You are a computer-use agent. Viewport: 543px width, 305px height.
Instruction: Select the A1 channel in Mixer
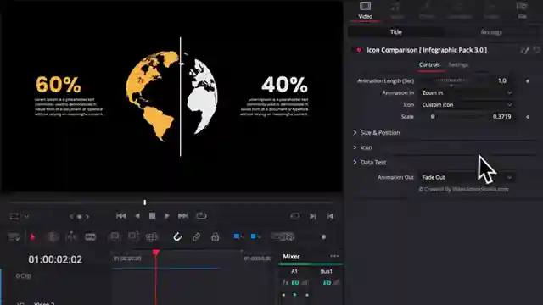(x=294, y=271)
